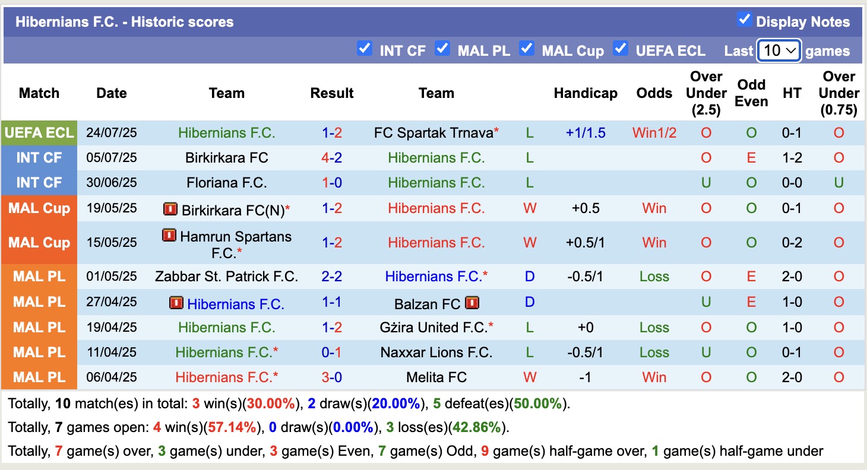Click the red card icon beside Hamrun Spartans
The width and height of the screenshot is (867, 470).
pyautogui.click(x=169, y=236)
